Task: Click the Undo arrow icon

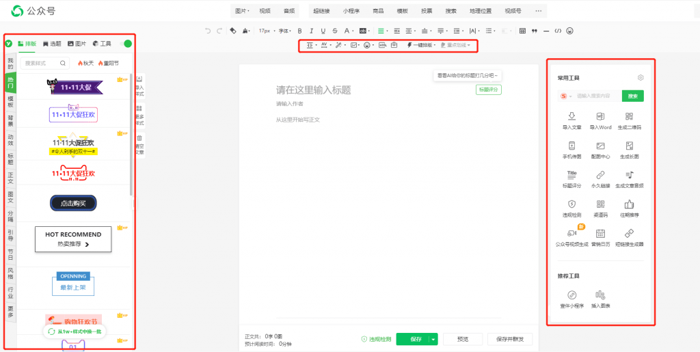Action: pyautogui.click(x=208, y=31)
